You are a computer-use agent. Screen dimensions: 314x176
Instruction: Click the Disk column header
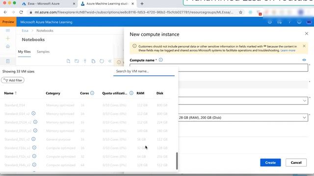click(x=160, y=93)
